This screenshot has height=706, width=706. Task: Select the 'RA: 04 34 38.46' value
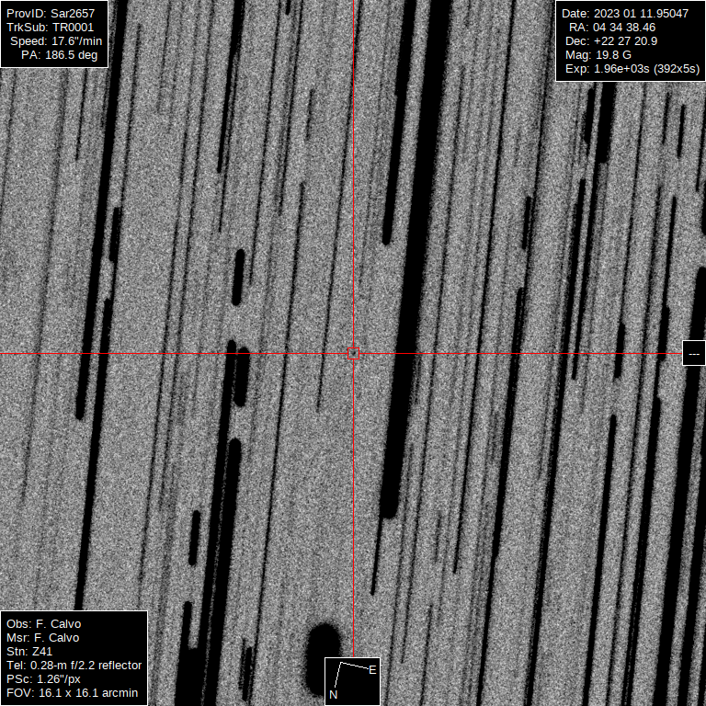click(612, 28)
